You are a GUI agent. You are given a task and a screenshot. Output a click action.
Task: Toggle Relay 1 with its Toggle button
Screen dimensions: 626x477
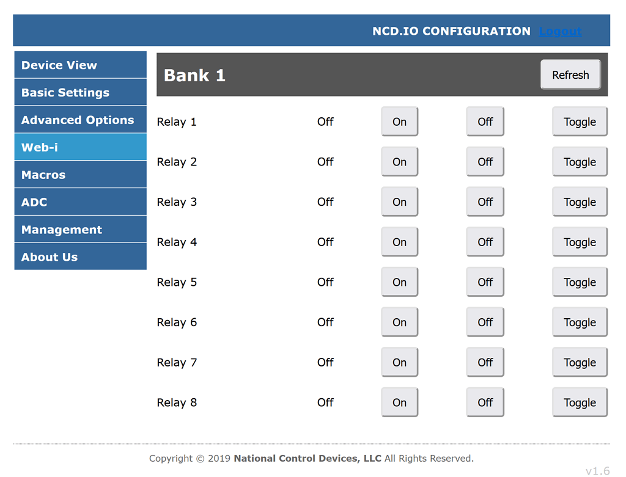click(580, 122)
